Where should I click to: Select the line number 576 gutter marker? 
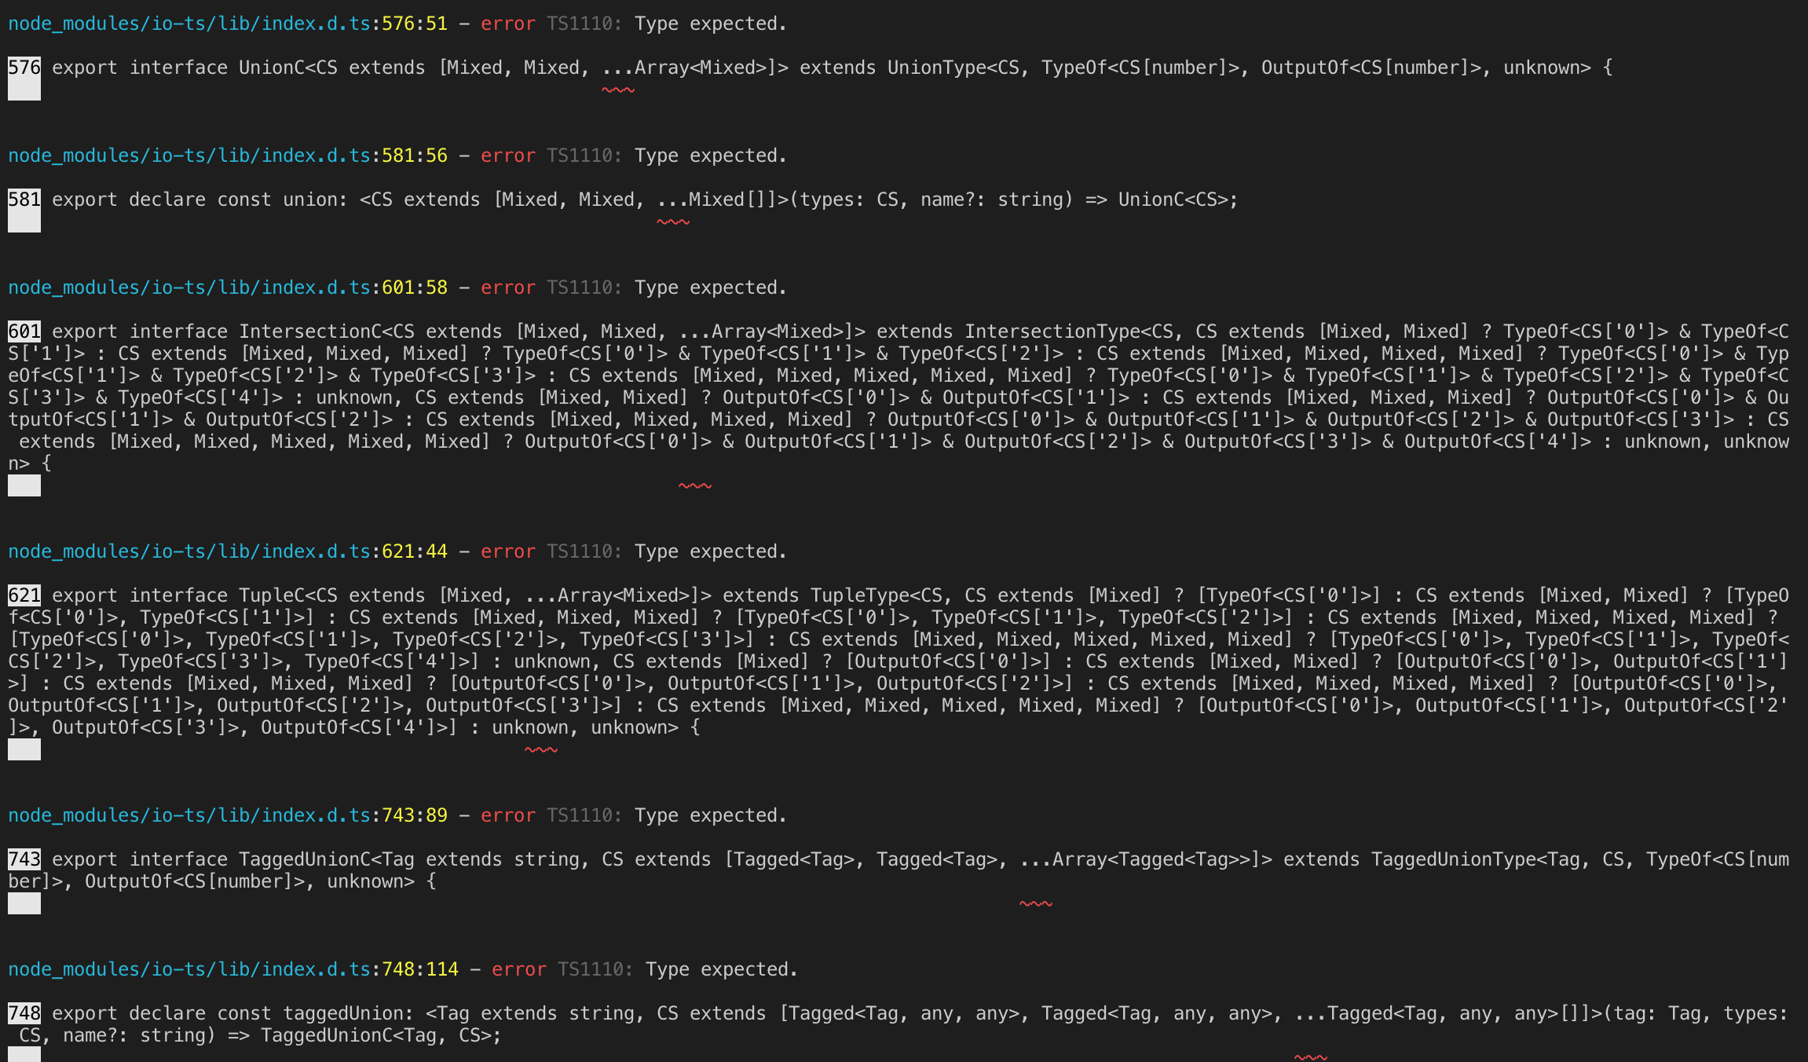23,68
